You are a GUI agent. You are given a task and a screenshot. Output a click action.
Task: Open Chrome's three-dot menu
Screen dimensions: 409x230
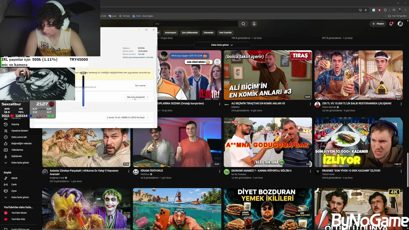(405, 10)
